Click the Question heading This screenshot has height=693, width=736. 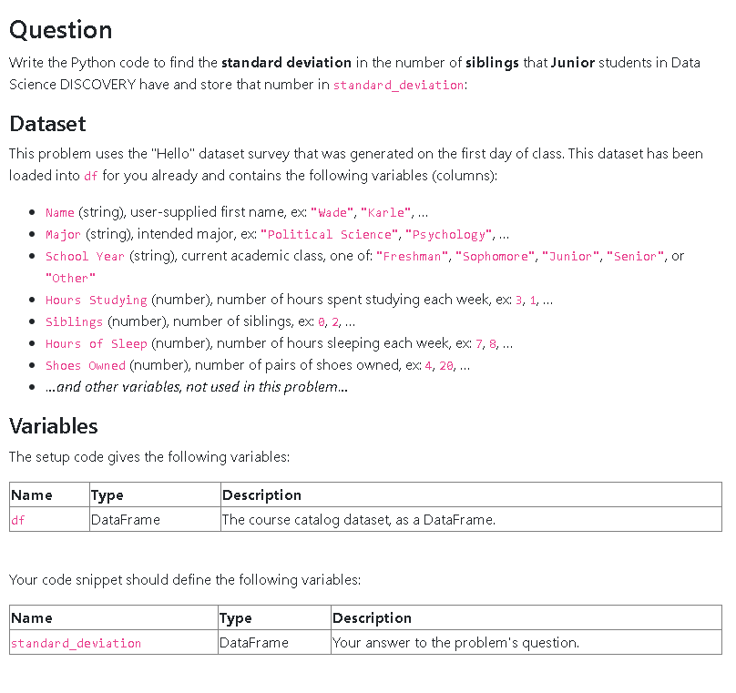[x=60, y=30]
